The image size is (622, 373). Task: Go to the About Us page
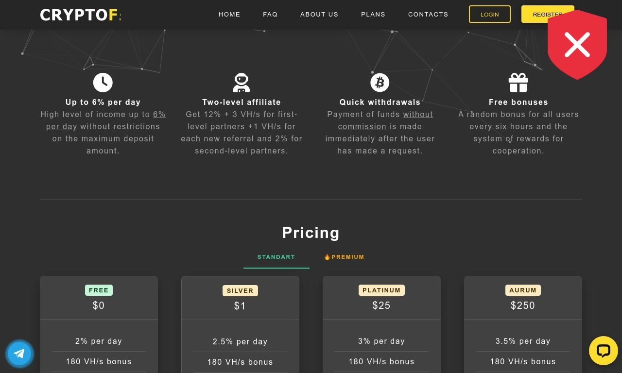pos(319,14)
